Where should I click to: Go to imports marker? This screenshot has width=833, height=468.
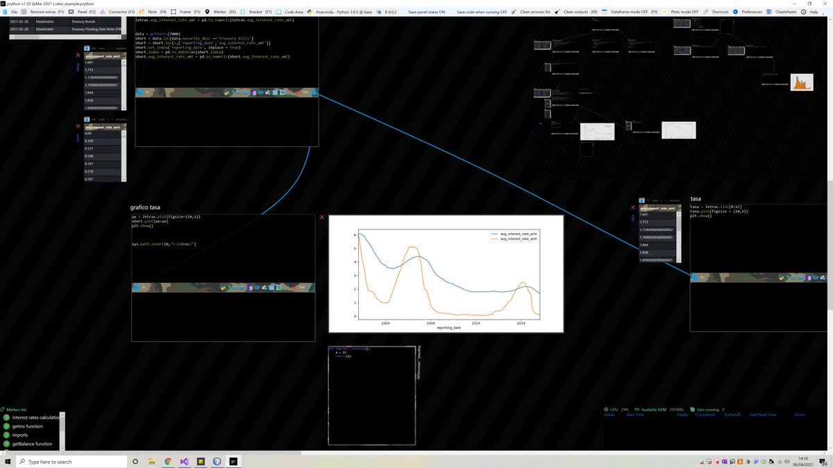point(17,435)
